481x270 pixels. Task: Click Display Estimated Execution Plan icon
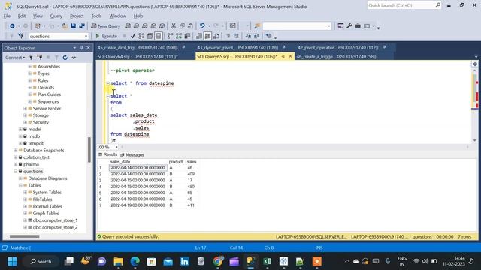coord(141,36)
